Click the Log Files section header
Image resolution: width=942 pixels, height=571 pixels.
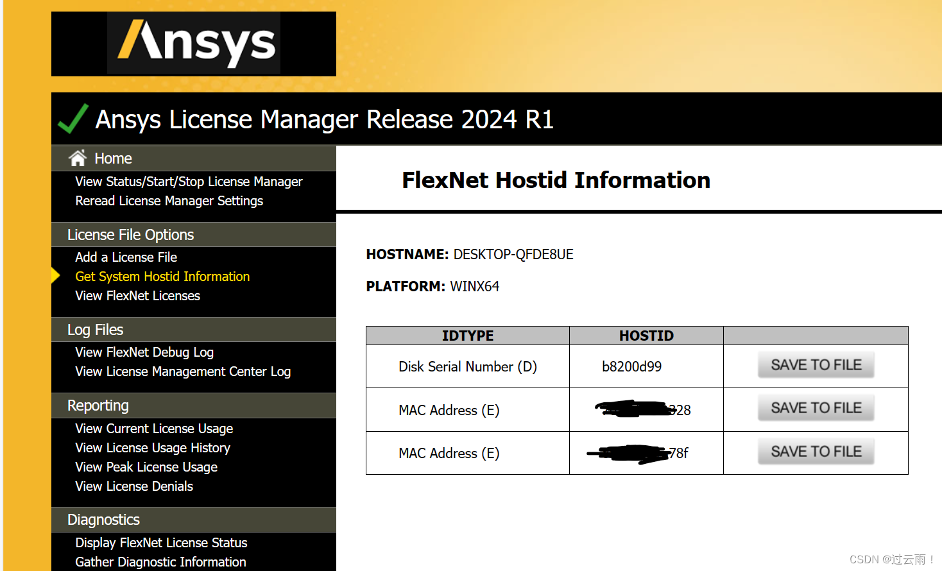(x=194, y=330)
